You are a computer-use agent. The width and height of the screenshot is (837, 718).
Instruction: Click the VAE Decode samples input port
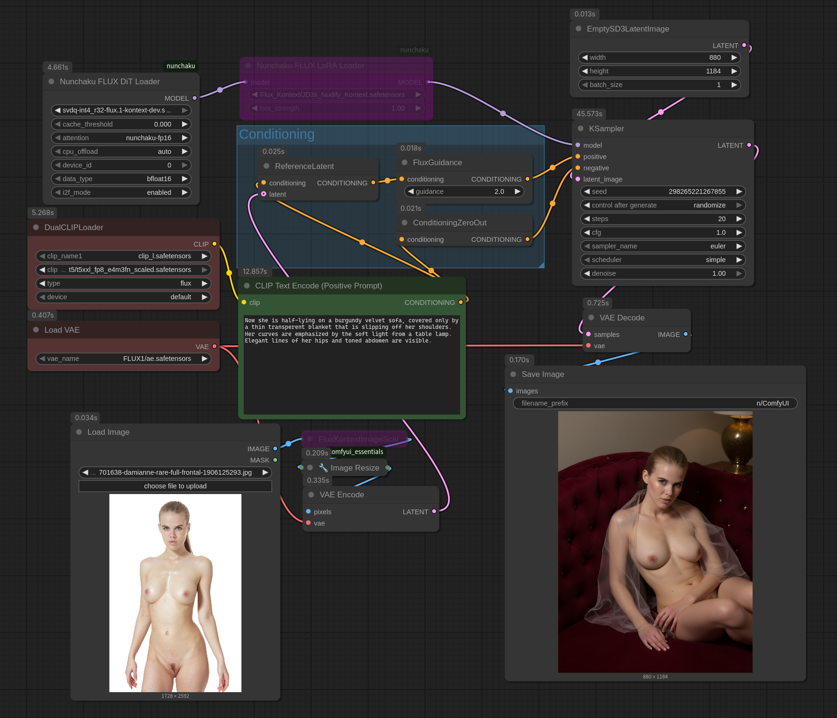point(589,334)
